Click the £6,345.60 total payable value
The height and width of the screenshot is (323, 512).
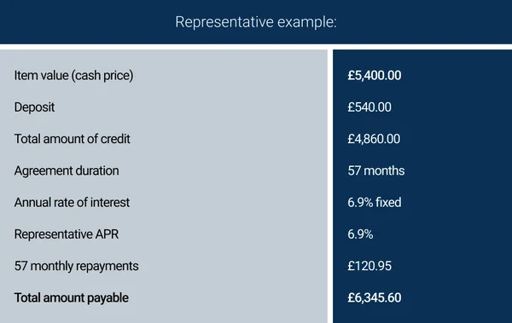pyautogui.click(x=375, y=297)
